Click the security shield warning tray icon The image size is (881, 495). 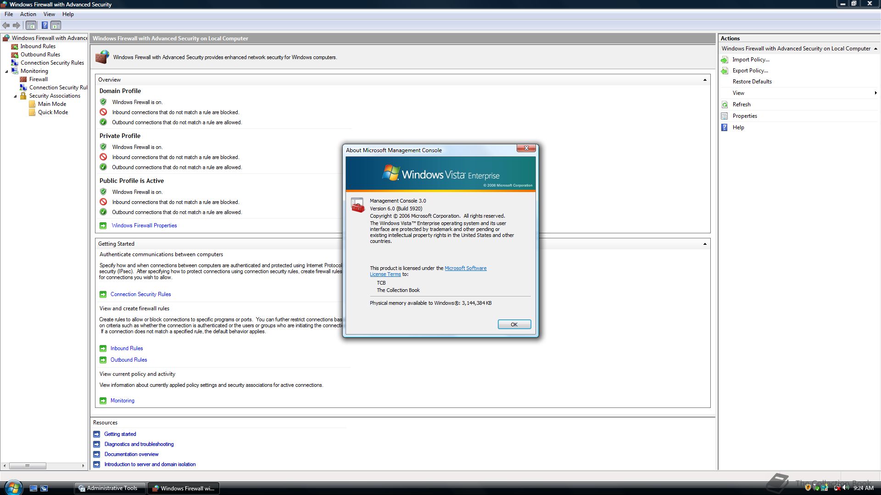coord(808,488)
